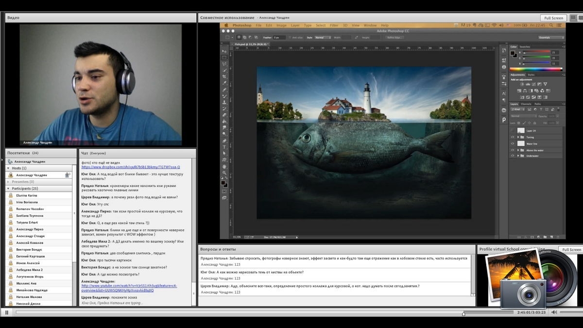
Task: Add a Brightness/Contrast adjustment
Action: point(522,85)
